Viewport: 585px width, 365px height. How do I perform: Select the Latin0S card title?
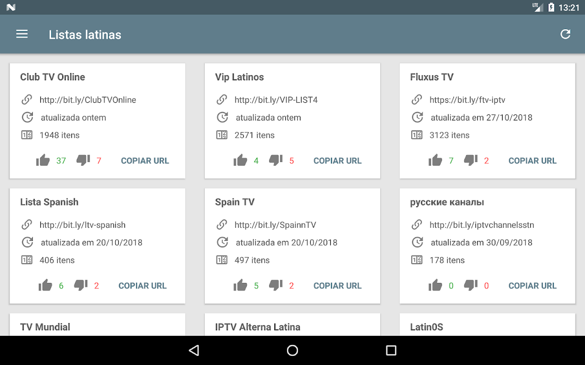pyautogui.click(x=426, y=327)
